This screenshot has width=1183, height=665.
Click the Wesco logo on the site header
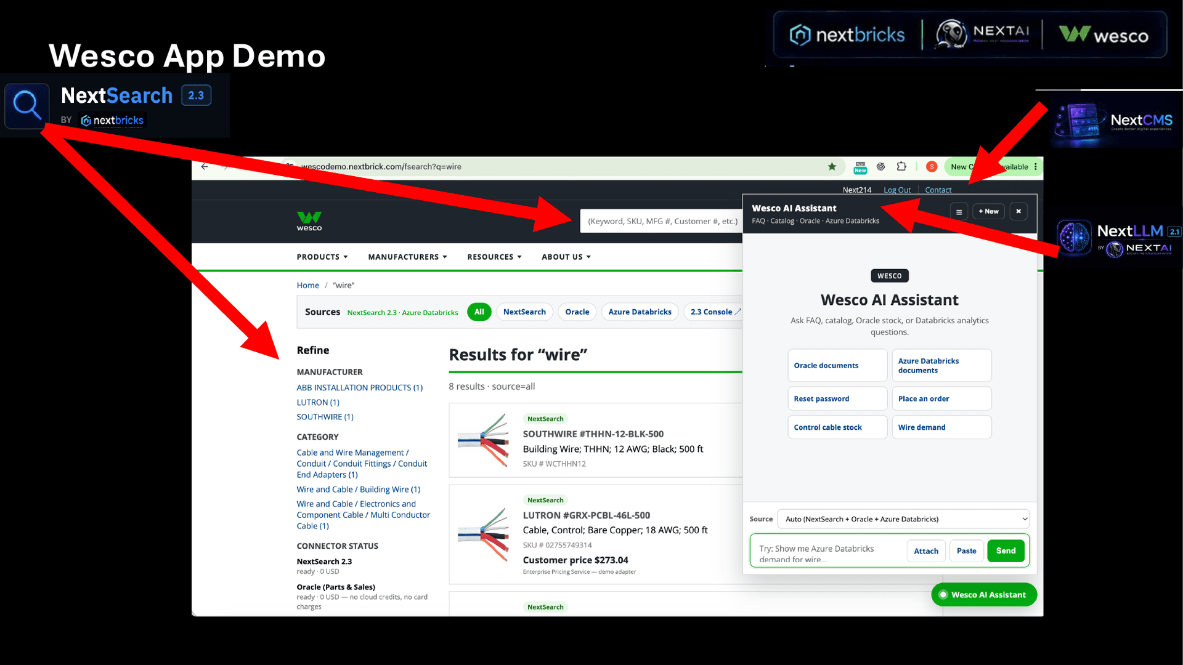click(309, 221)
